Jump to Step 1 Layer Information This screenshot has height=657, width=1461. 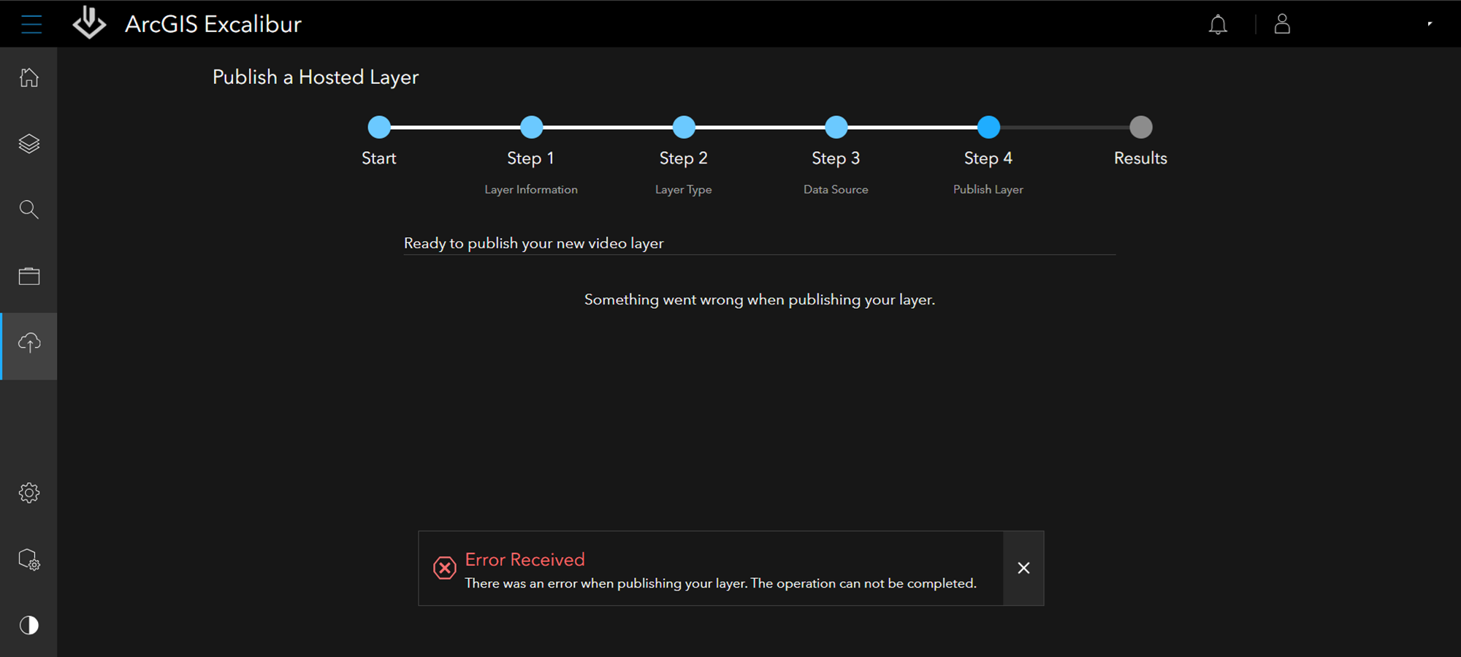point(531,127)
